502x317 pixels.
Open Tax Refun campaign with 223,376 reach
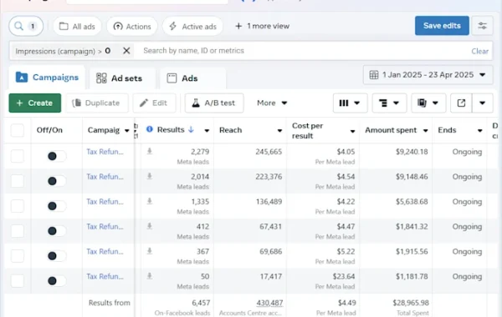coord(105,177)
